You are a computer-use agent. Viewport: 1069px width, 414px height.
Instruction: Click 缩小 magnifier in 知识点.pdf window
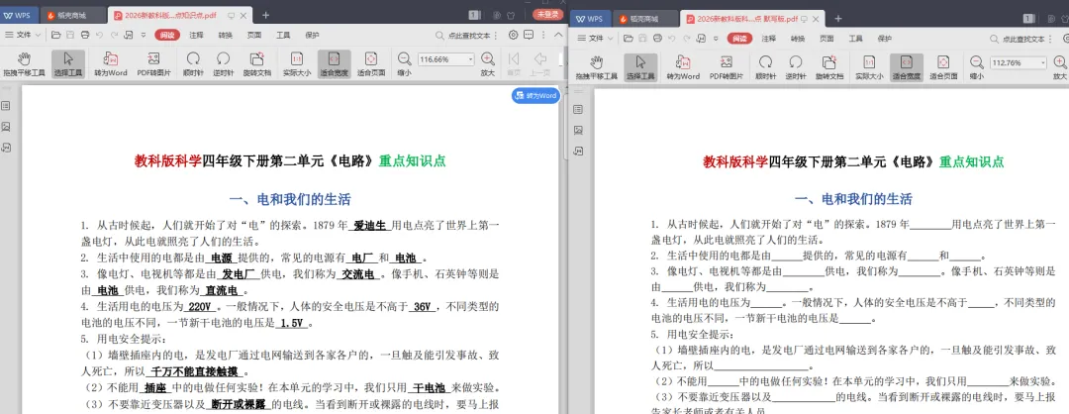pyautogui.click(x=404, y=64)
